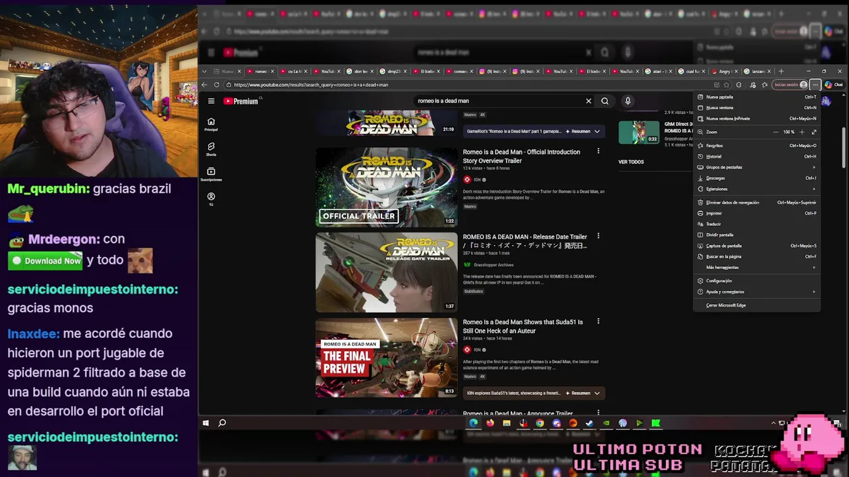
Task: Switch to the 'Angry' browser tab
Action: tap(724, 71)
